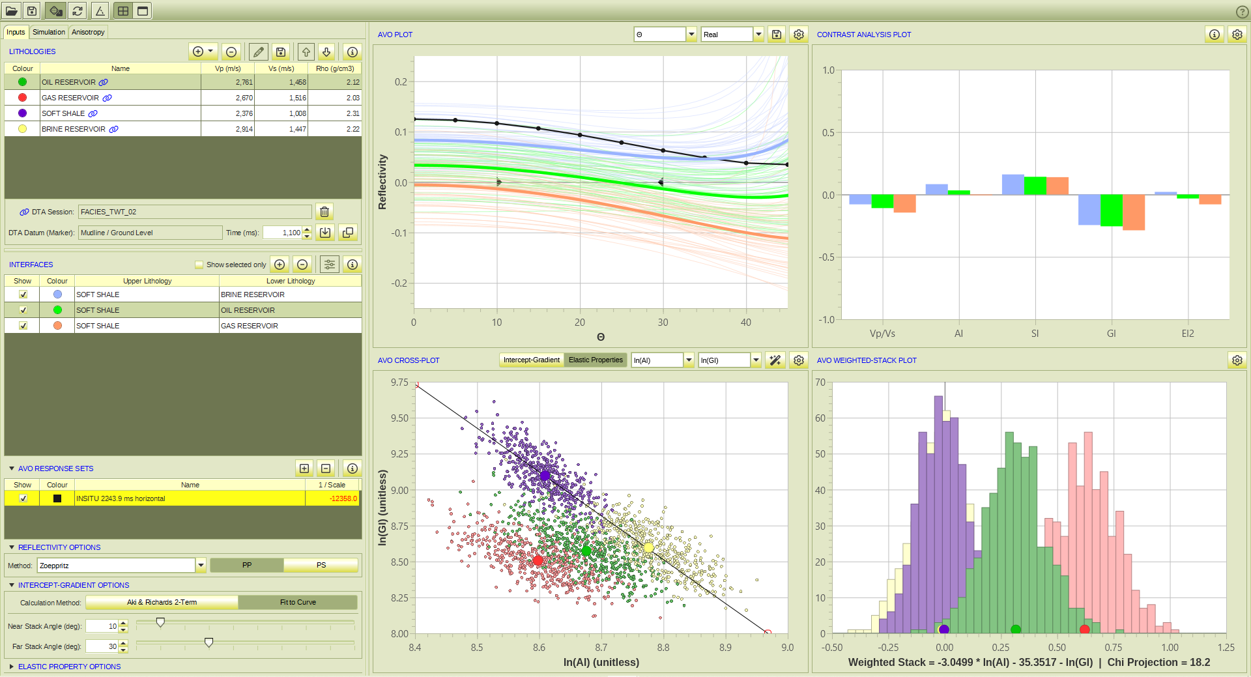Toggle Show checkbox for INSITU 2243.9 ms response set
Screen dimensions: 1251x677
(23, 498)
